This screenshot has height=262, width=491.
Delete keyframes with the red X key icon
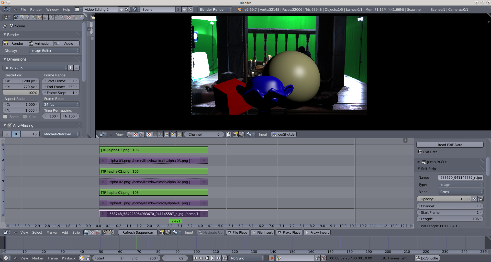point(323,258)
